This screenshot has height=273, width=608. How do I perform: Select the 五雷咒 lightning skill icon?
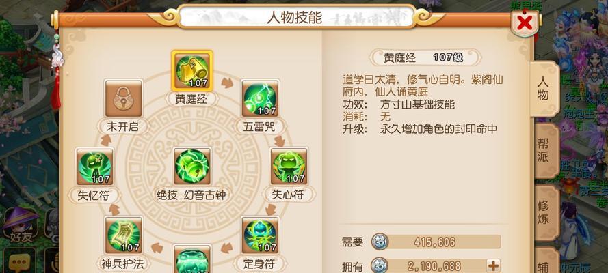pos(260,98)
